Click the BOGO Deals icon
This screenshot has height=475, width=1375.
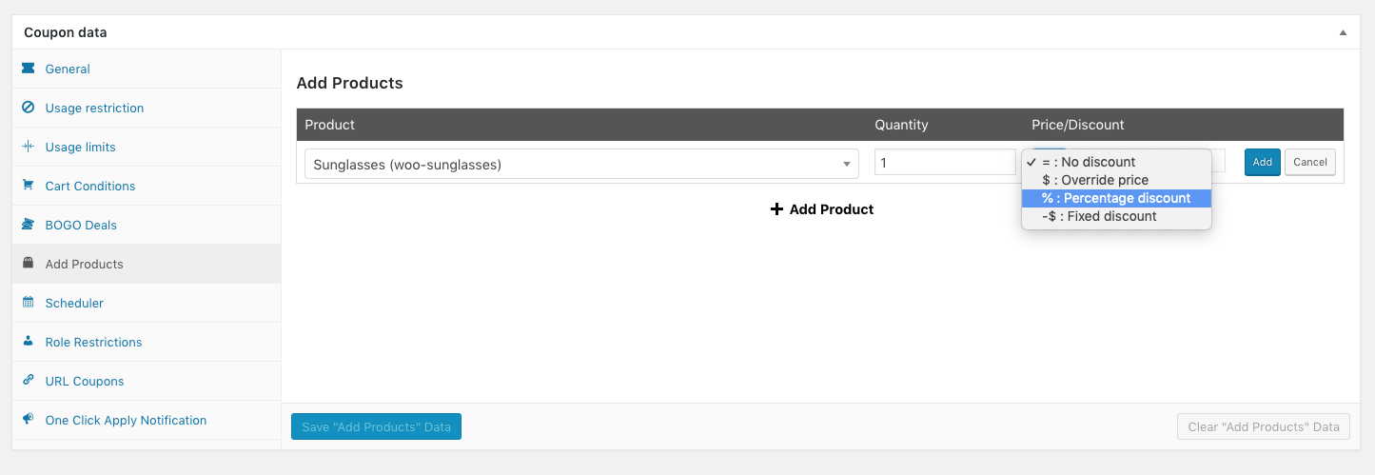coord(28,225)
